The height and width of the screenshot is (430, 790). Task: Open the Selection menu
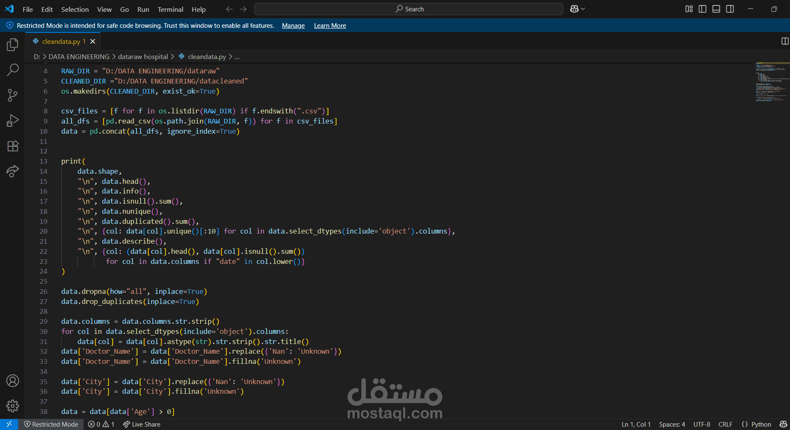coord(75,9)
